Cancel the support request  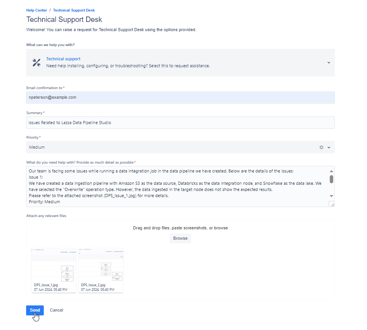click(x=56, y=310)
